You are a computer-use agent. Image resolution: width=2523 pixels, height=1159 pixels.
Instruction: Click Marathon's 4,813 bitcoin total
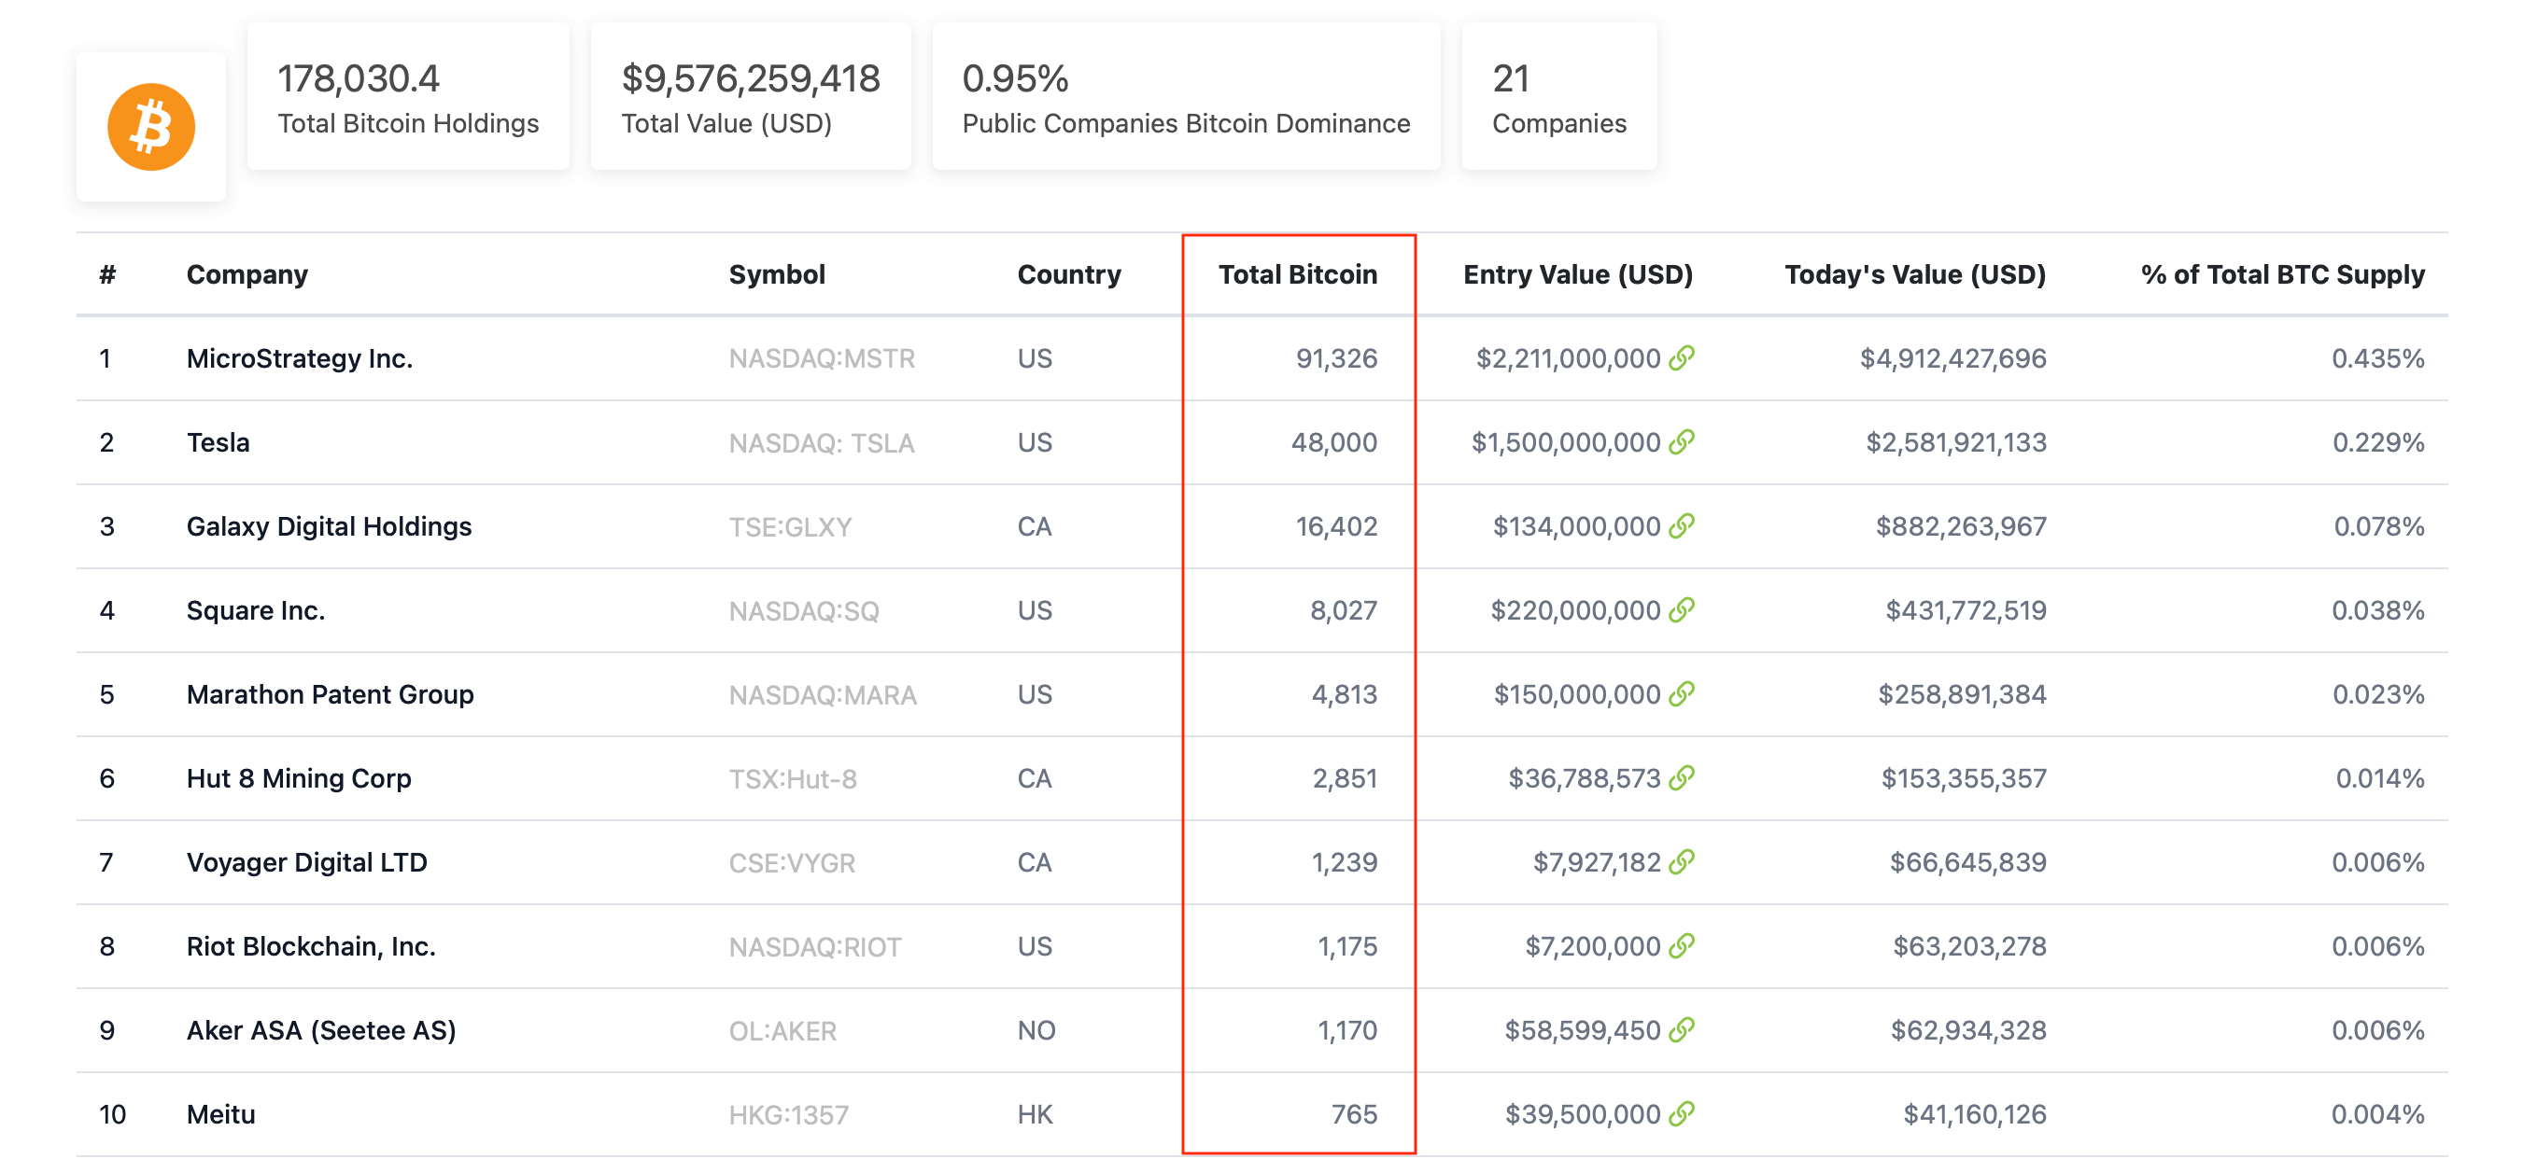coord(1344,694)
